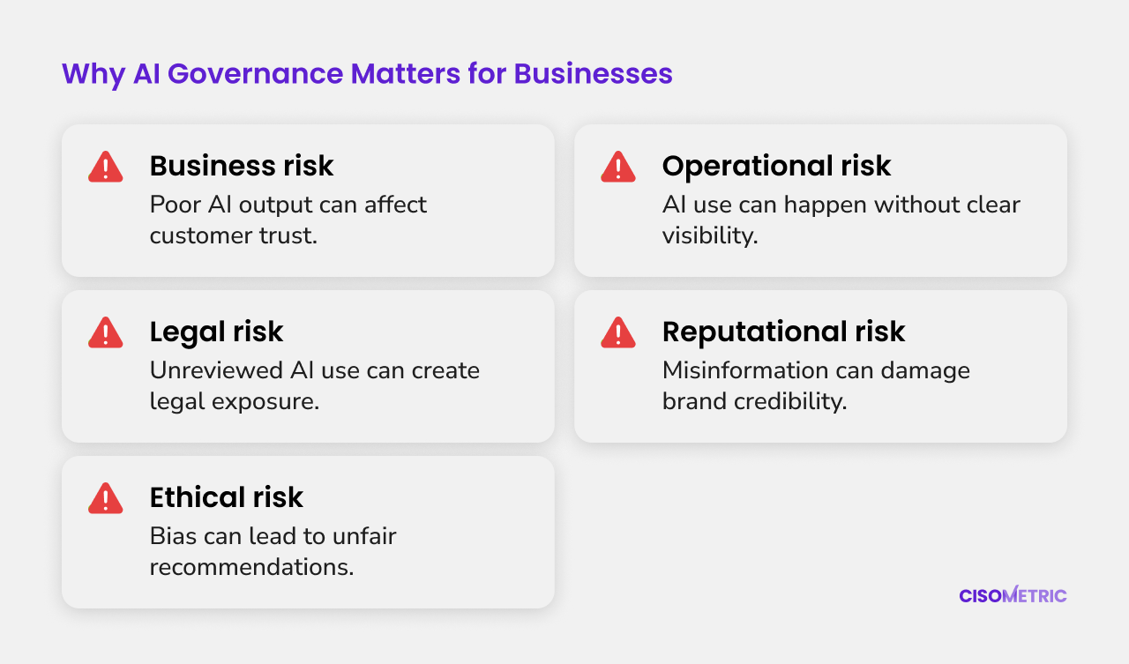Image resolution: width=1129 pixels, height=664 pixels.
Task: Select the Ethical risk heading
Action: pos(226,497)
